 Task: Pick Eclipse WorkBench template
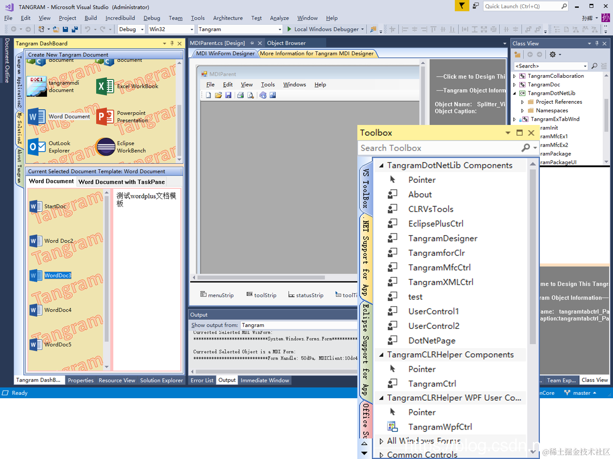121,147
